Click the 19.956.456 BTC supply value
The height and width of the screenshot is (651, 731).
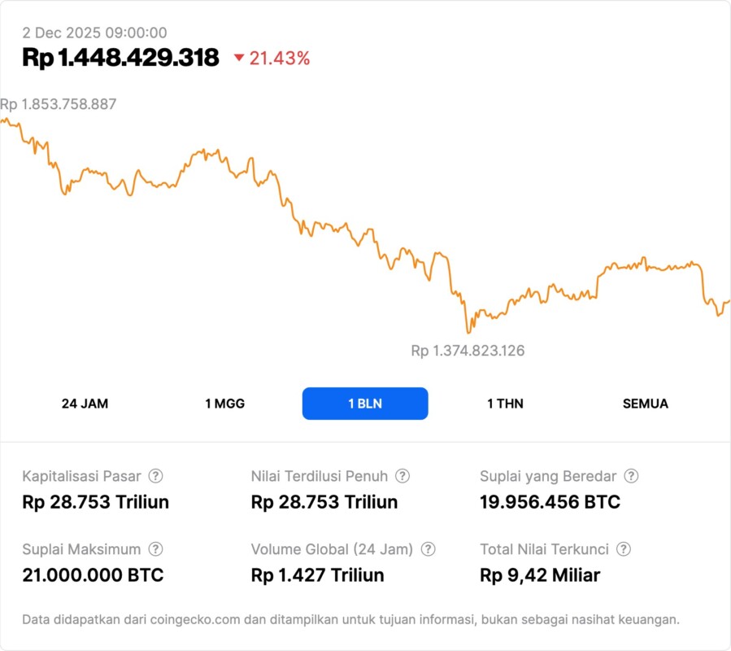(550, 502)
